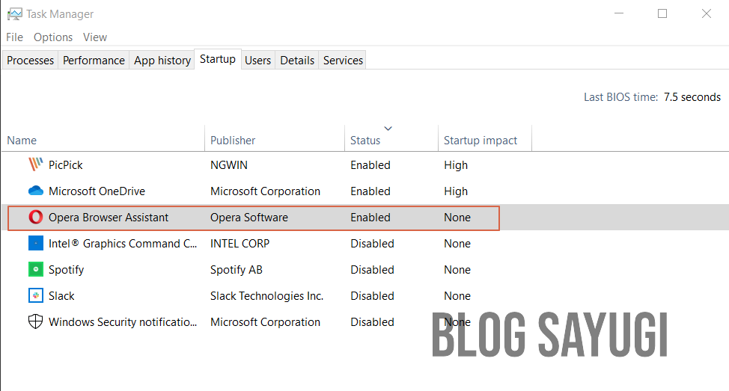Viewport: 729px width, 391px height.
Task: Click Disabled status in Slack row
Action: (x=373, y=296)
